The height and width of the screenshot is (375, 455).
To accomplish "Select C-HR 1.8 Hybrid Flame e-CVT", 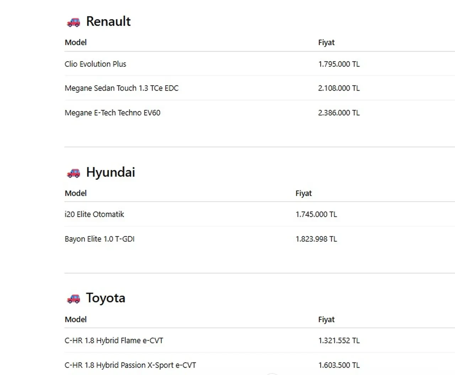I will click(x=114, y=341).
